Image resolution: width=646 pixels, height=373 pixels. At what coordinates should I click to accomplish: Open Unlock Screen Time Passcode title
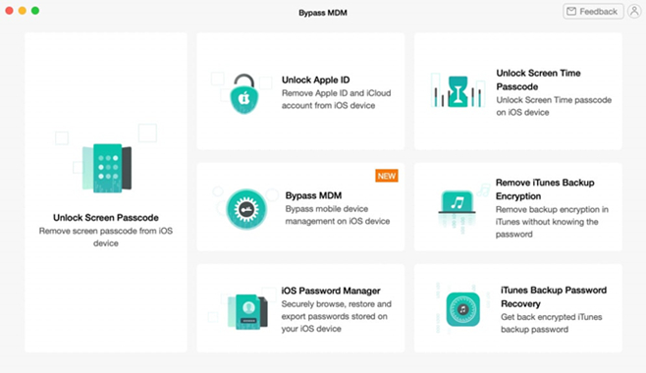pos(538,80)
